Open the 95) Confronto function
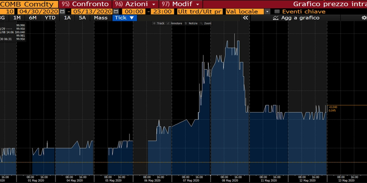Viewport: 367px width, 183px height. pyautogui.click(x=85, y=4)
